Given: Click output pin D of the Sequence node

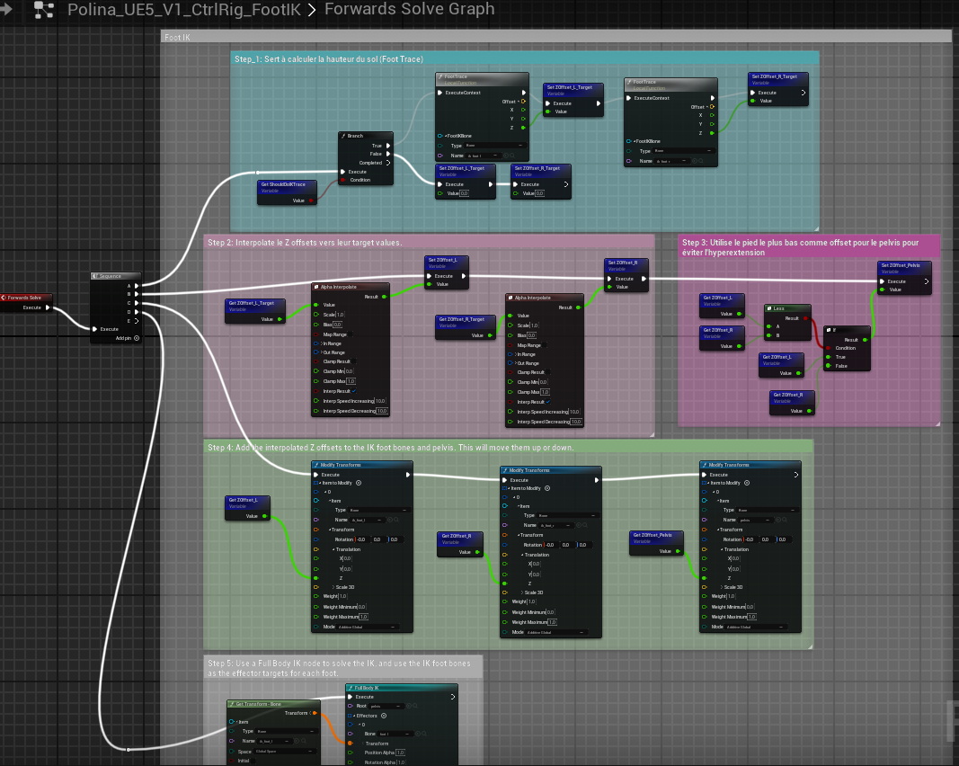Looking at the screenshot, I should click(137, 312).
